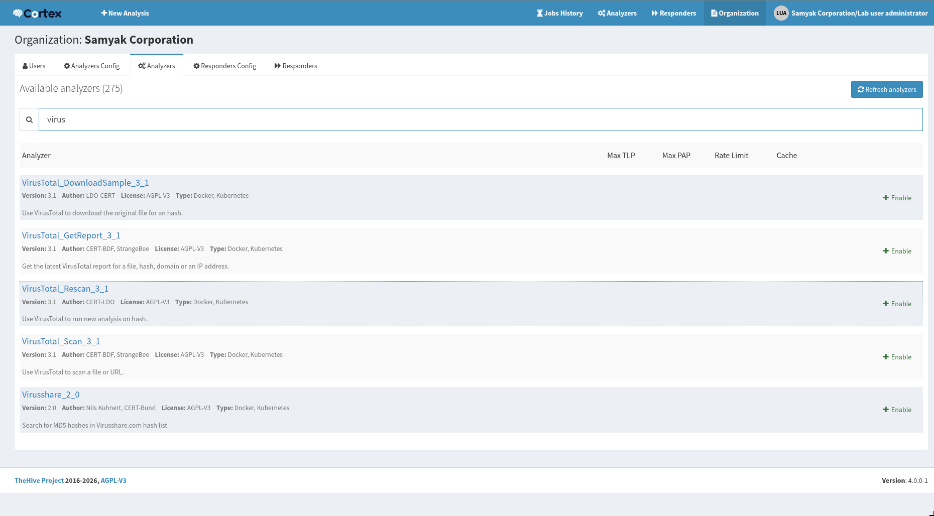The height and width of the screenshot is (516, 934).
Task: Click the 'Author: LDO-CERT' text
Action: (x=88, y=195)
